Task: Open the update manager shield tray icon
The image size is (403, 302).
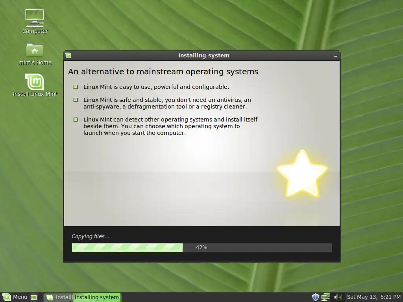Action: [x=315, y=297]
